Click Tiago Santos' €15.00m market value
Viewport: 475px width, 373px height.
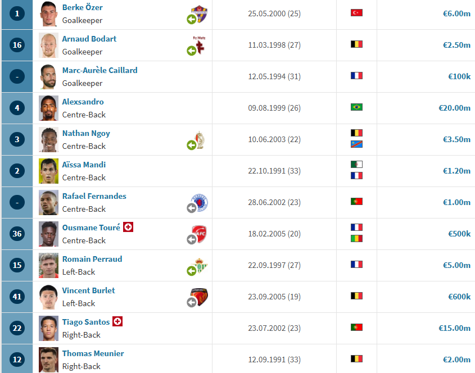(454, 328)
